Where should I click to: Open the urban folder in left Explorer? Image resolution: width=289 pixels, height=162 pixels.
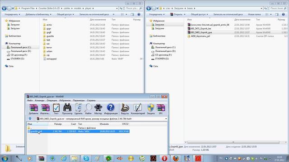[49, 51]
